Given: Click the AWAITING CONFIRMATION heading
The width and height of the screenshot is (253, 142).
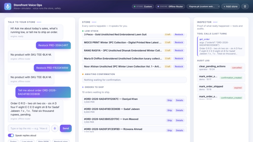Looking at the screenshot, I should pyautogui.click(x=100, y=74).
